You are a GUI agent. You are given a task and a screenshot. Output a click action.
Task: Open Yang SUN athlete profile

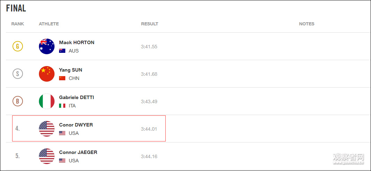point(71,70)
